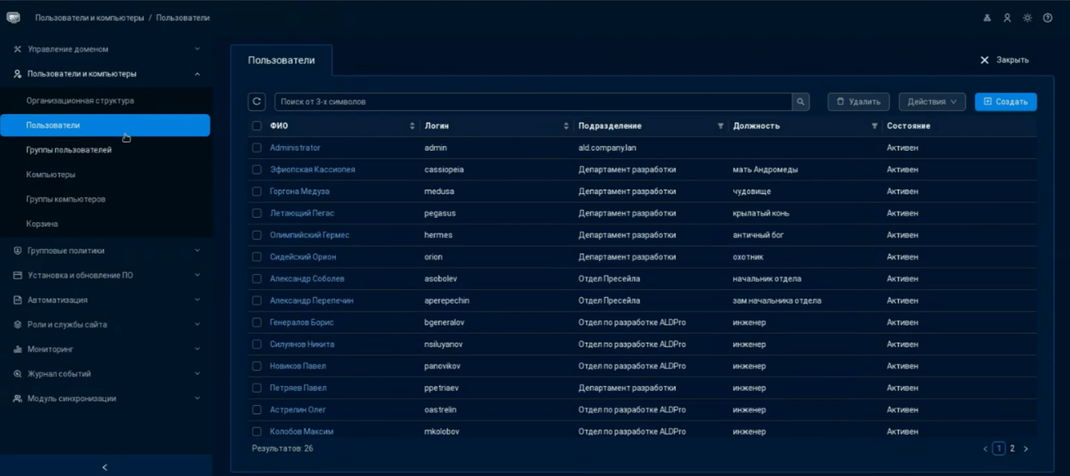Image resolution: width=1070 pixels, height=476 pixels.
Task: Open the Колобов Максим user link
Action: pyautogui.click(x=301, y=432)
